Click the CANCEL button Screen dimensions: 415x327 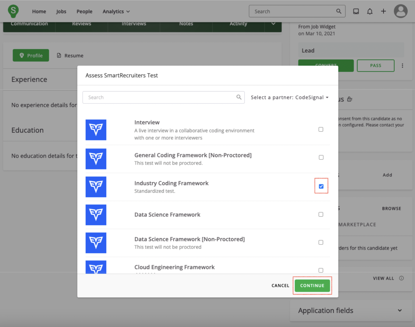click(x=280, y=285)
